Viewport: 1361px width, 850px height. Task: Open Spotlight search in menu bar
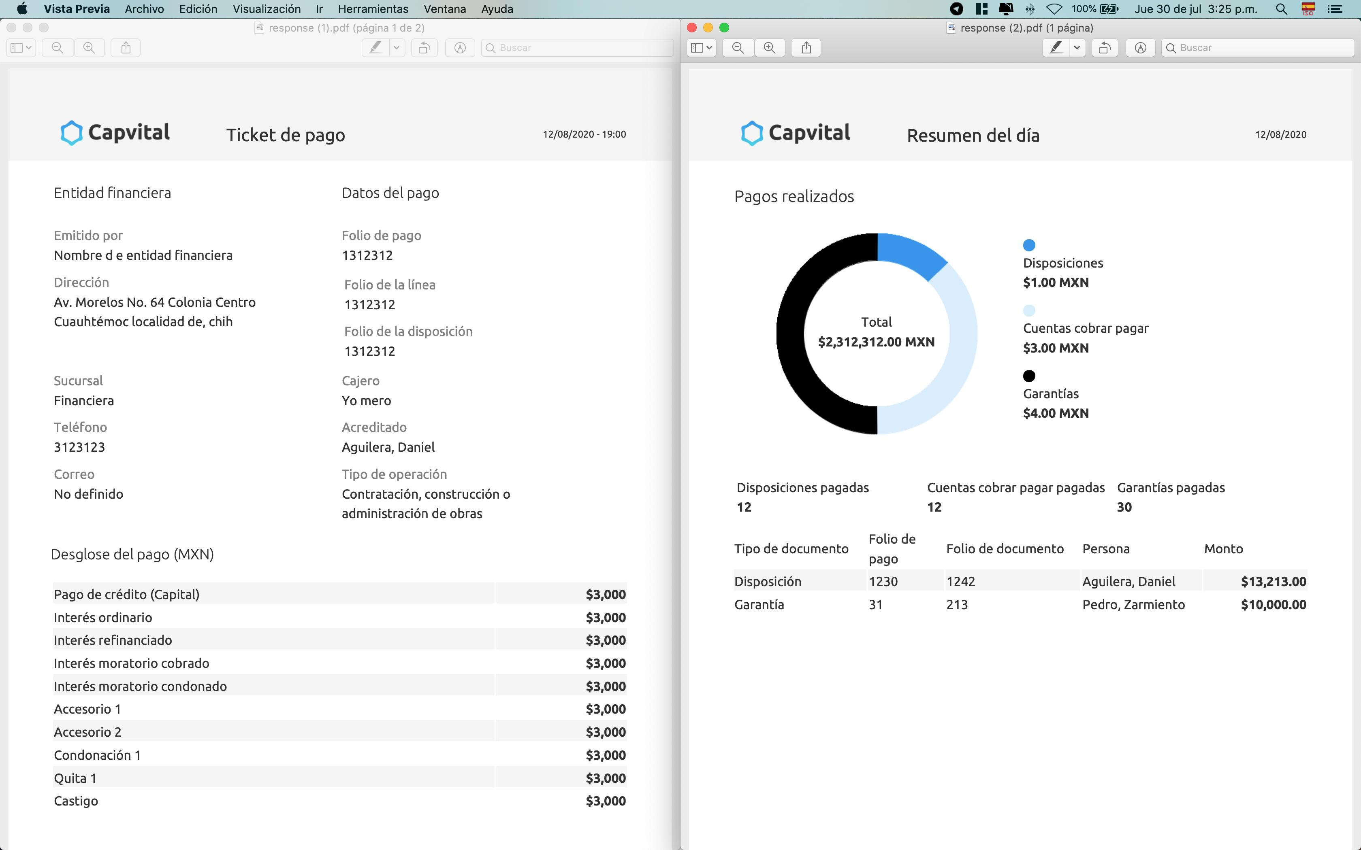pyautogui.click(x=1281, y=9)
